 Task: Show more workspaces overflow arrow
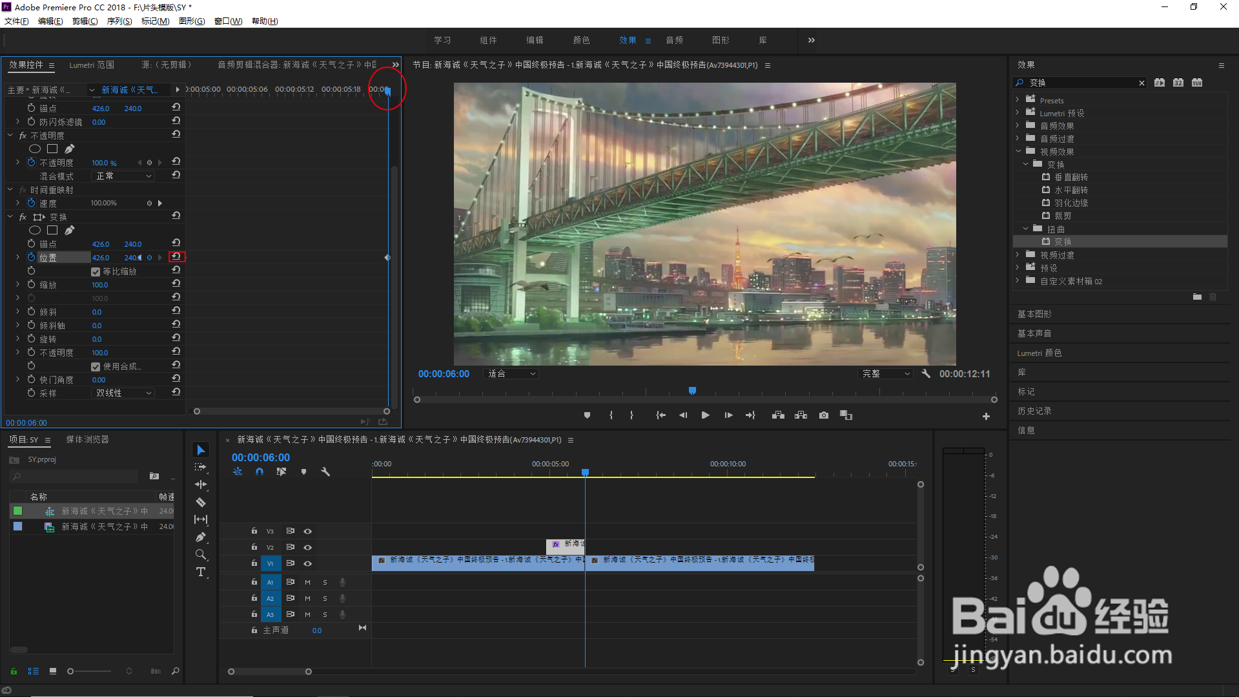pyautogui.click(x=811, y=40)
